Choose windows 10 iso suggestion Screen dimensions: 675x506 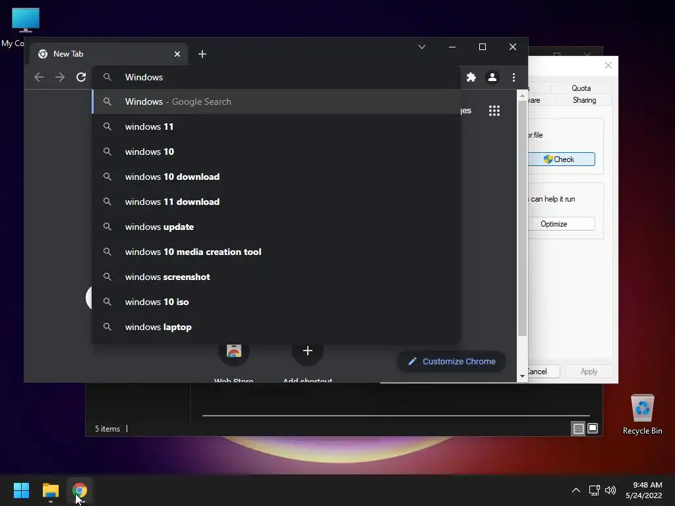point(276,302)
